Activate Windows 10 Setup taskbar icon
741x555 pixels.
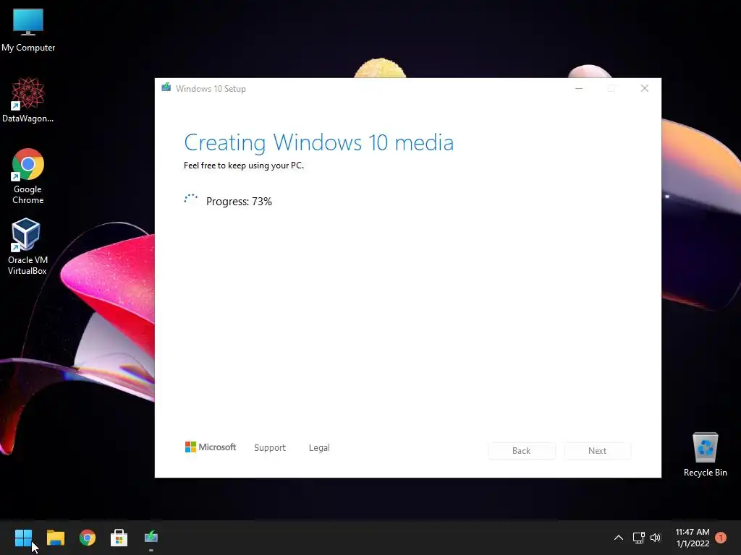click(151, 537)
